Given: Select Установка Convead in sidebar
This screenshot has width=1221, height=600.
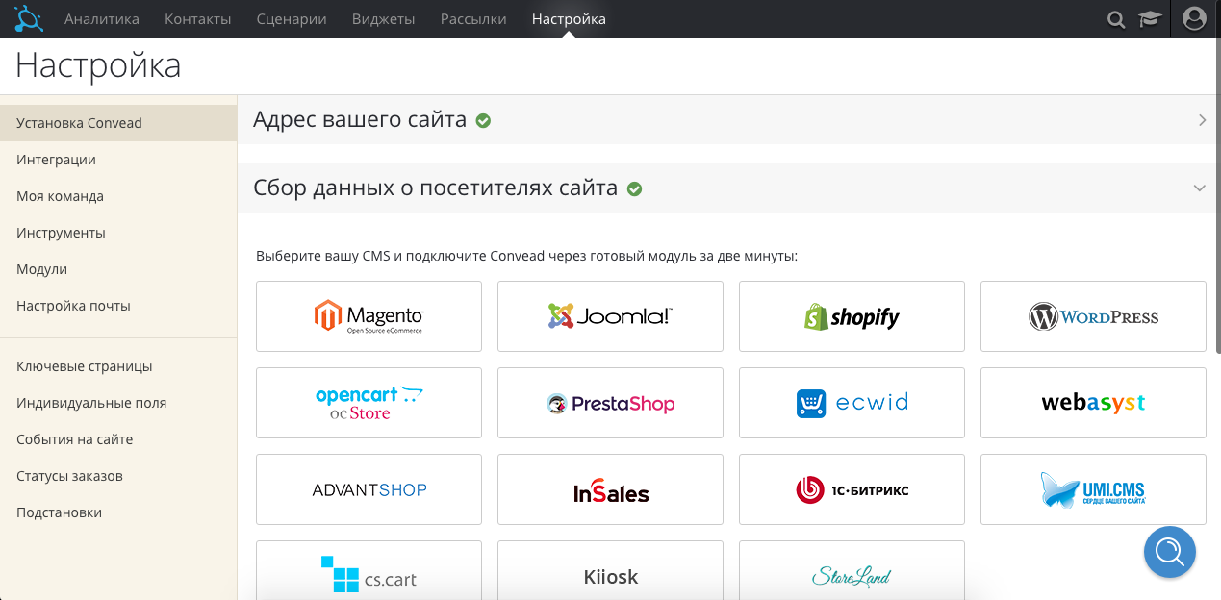Looking at the screenshot, I should pos(118,123).
